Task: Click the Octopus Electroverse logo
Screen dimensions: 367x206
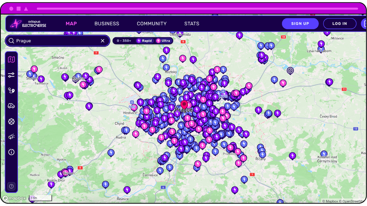Action: [x=28, y=24]
